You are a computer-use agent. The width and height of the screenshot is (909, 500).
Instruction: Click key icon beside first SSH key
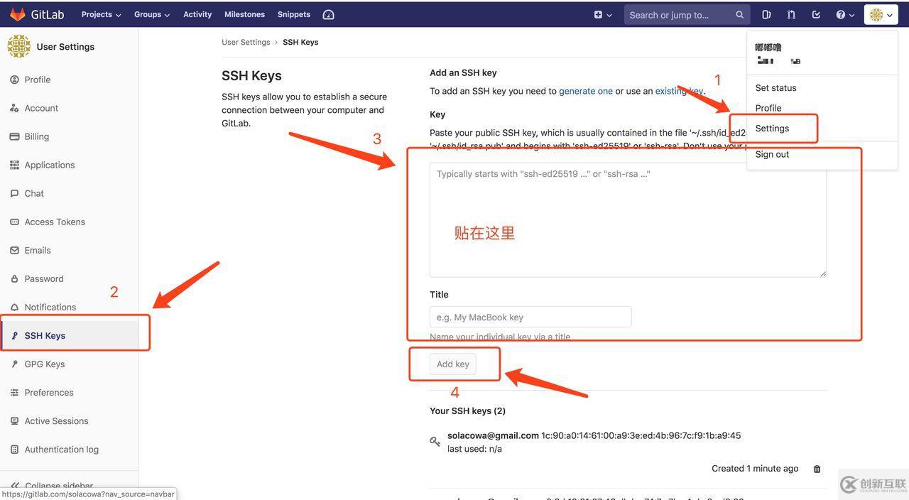pos(435,442)
